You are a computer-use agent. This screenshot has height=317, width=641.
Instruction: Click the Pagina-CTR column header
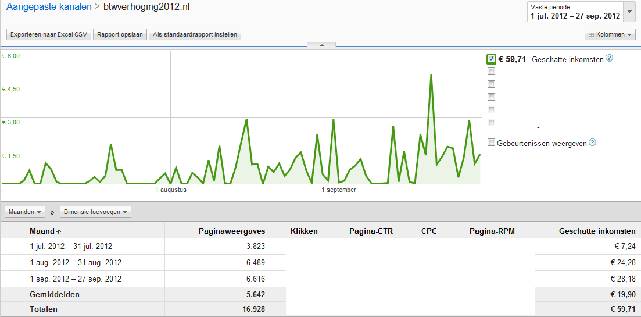click(x=371, y=231)
